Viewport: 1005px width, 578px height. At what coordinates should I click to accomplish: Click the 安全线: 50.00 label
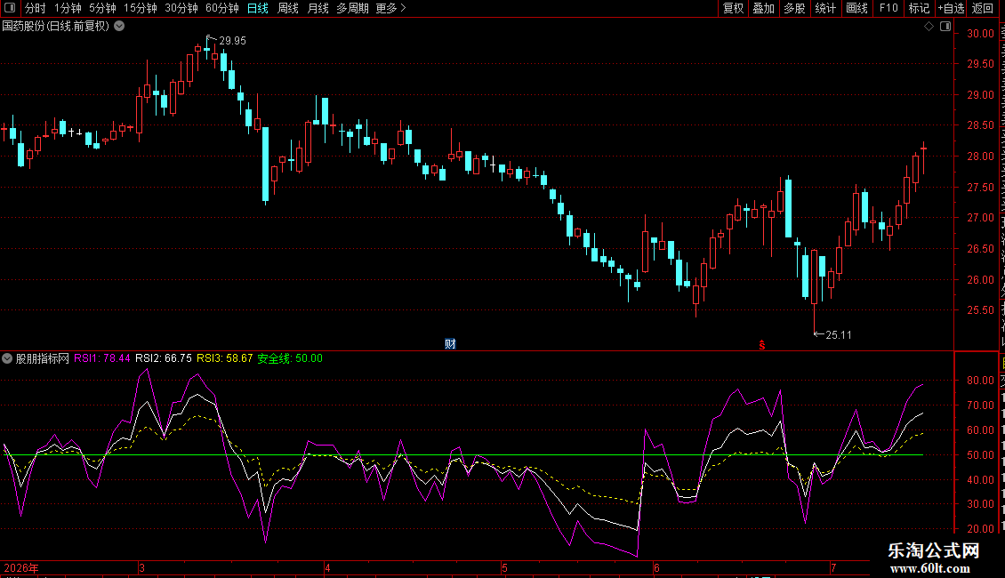[290, 358]
